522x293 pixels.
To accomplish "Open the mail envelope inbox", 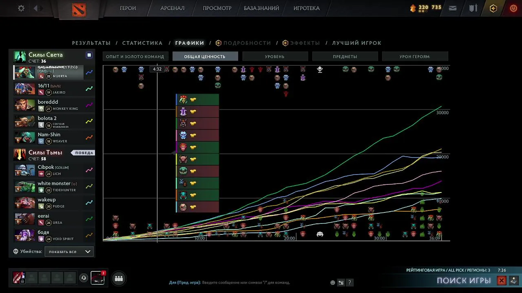I will pos(453,8).
